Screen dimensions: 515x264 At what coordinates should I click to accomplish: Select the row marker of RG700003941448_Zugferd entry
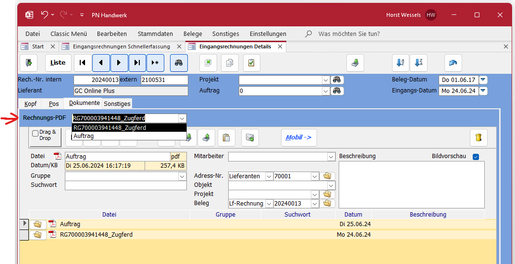tap(25, 235)
